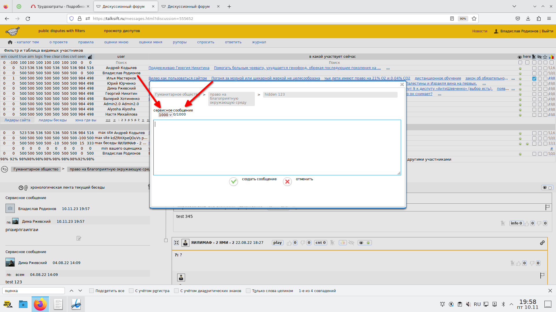Enable С учётом диакритических знаков checkbox
The image size is (556, 312).
176,291
